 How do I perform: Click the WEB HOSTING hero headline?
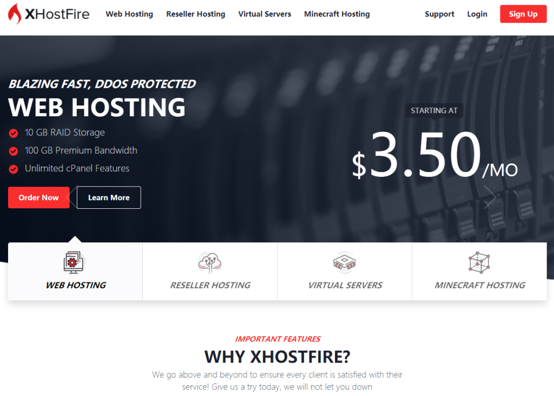coord(97,108)
